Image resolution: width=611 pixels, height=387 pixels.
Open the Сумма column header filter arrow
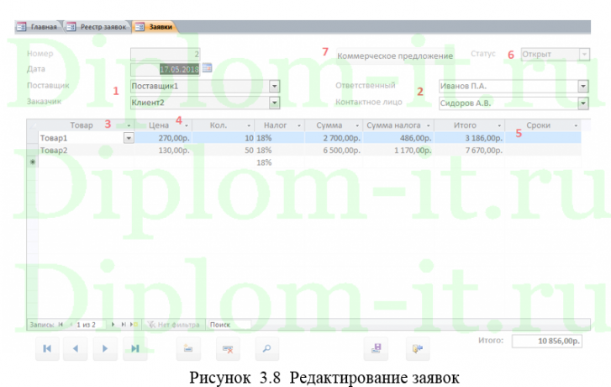point(357,125)
